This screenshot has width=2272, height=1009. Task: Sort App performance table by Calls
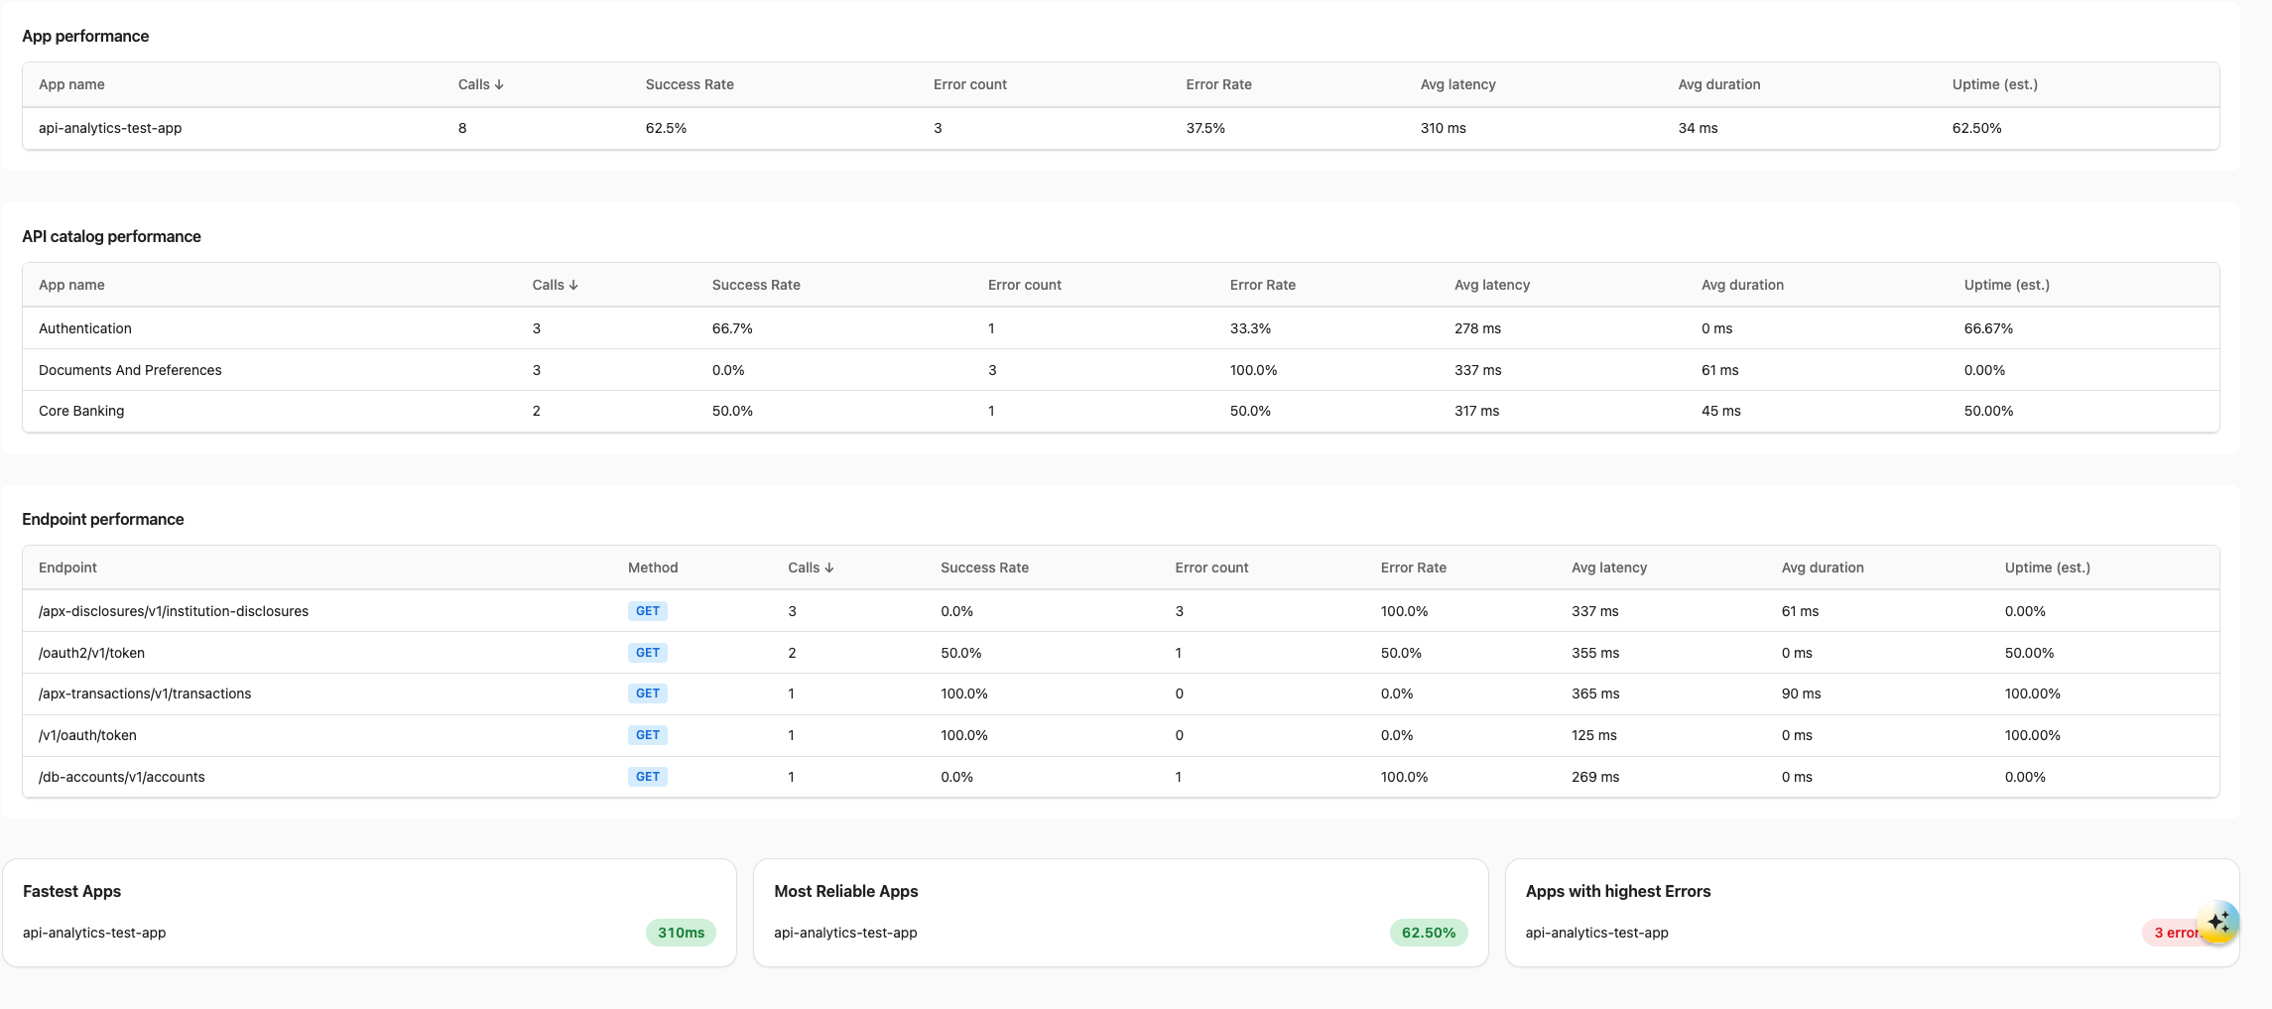[x=481, y=84]
